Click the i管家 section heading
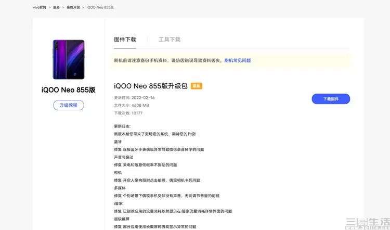 coord(119,203)
